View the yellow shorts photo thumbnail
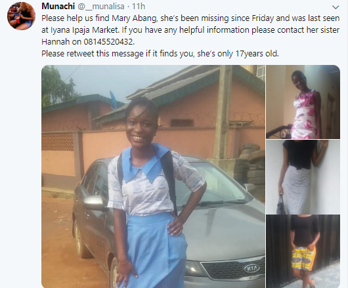 tap(303, 251)
